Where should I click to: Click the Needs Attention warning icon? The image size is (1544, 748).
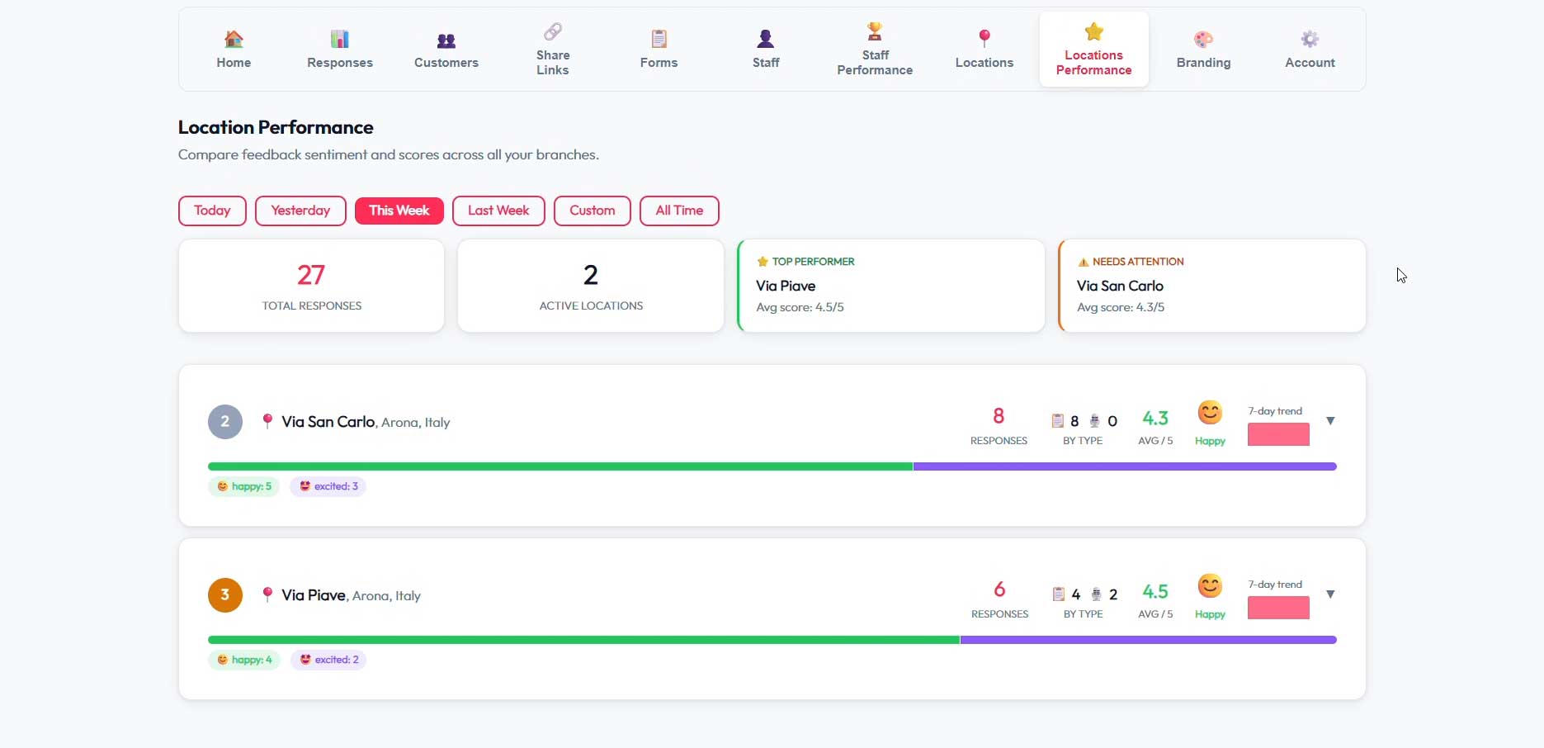click(x=1083, y=262)
